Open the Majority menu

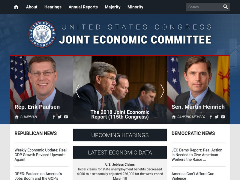[113, 7]
